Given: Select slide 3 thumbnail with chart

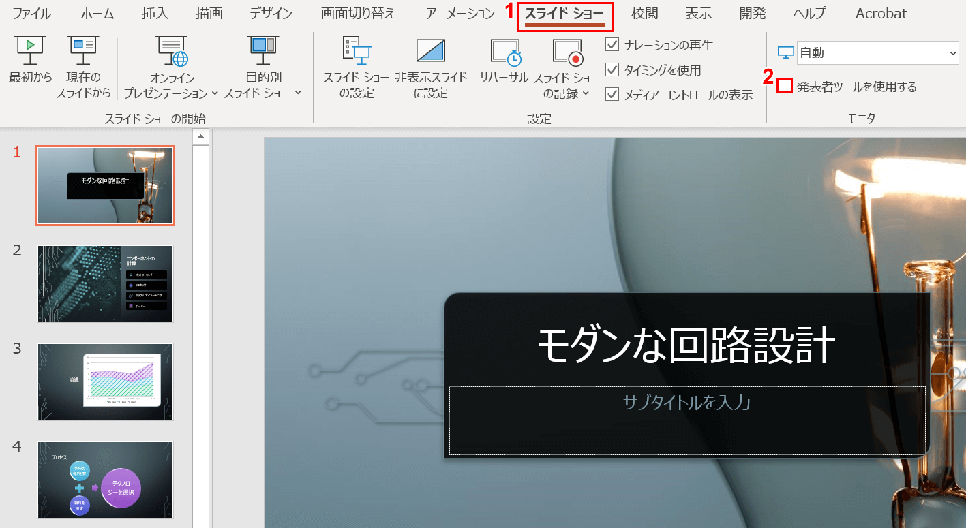Looking at the screenshot, I should 106,382.
